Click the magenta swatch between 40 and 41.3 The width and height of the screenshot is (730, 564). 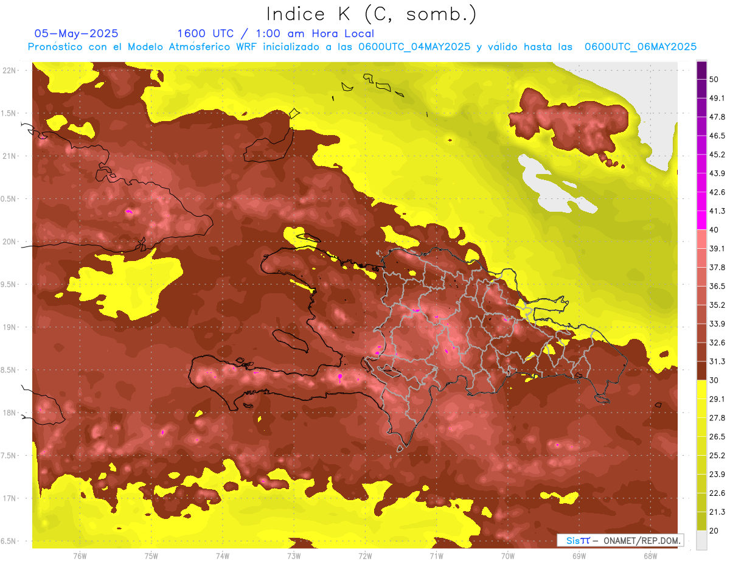point(701,220)
